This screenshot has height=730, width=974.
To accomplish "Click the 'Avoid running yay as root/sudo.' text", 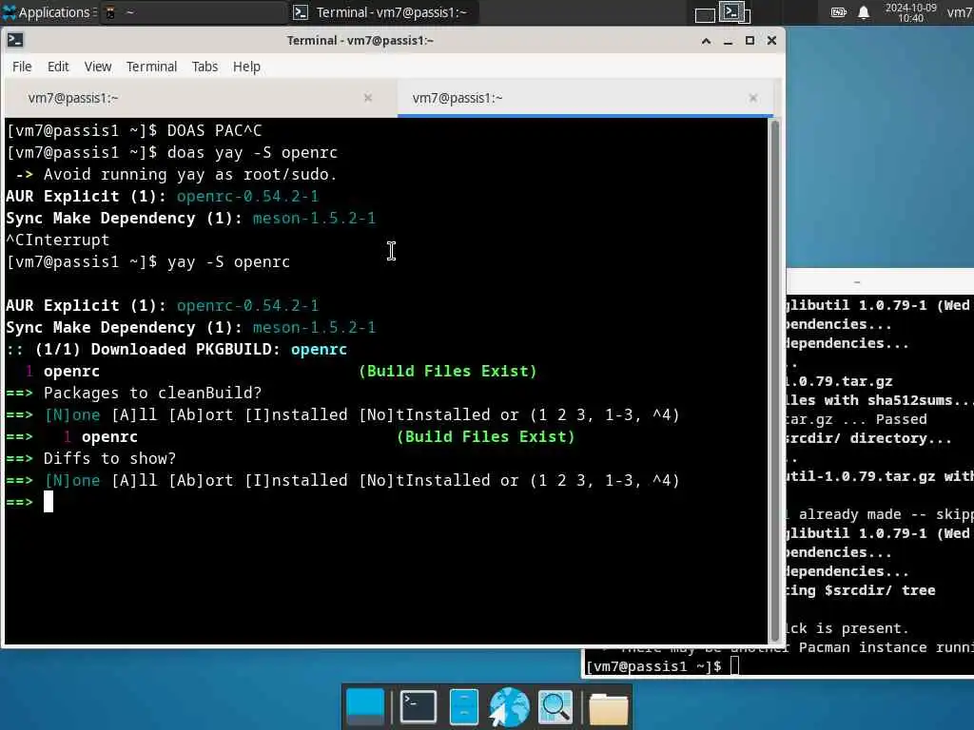I will click(x=190, y=175).
